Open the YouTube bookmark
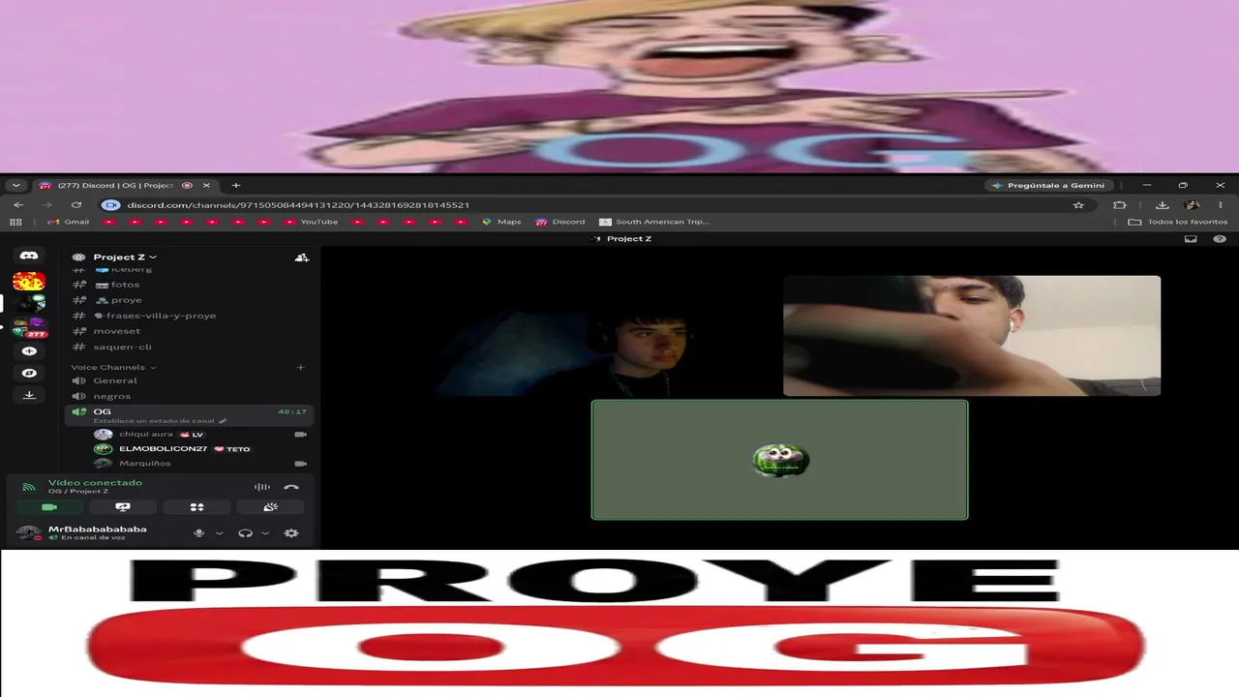 (311, 222)
